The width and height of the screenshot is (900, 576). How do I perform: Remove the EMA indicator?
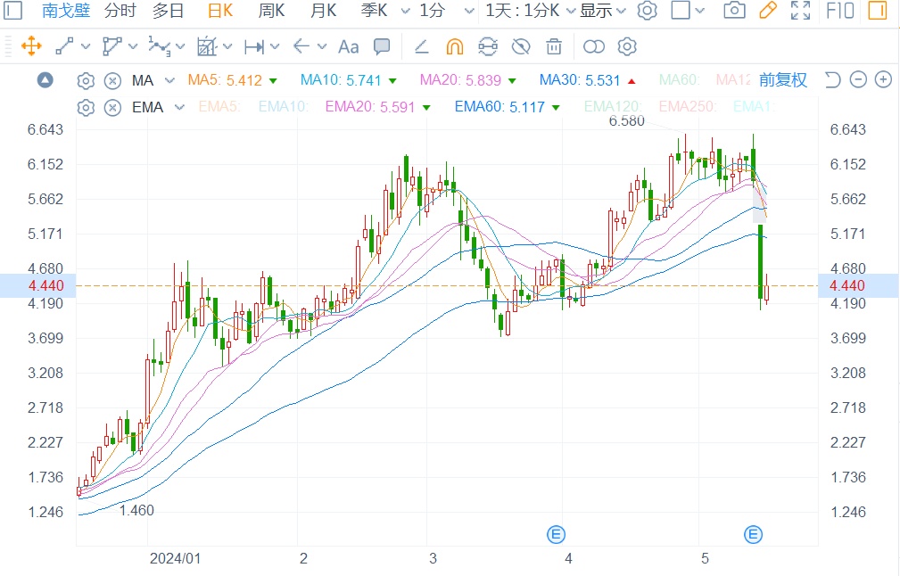(x=112, y=108)
